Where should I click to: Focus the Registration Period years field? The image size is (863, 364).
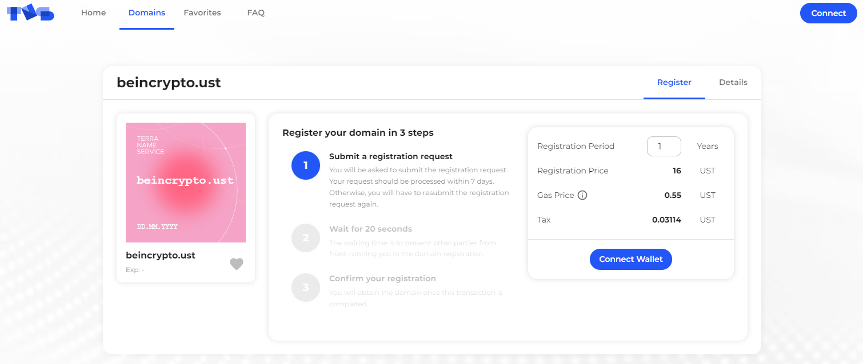click(664, 146)
